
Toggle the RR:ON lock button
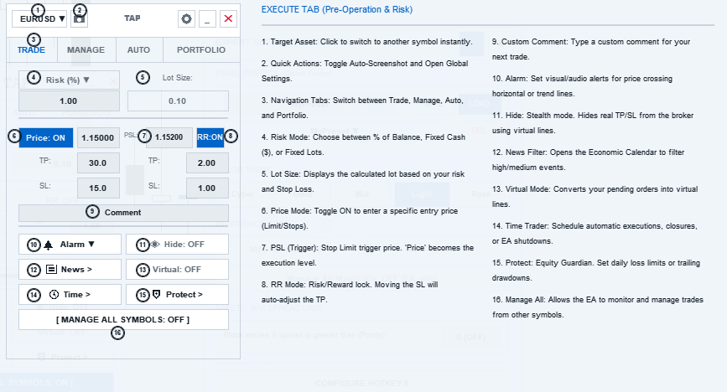210,137
